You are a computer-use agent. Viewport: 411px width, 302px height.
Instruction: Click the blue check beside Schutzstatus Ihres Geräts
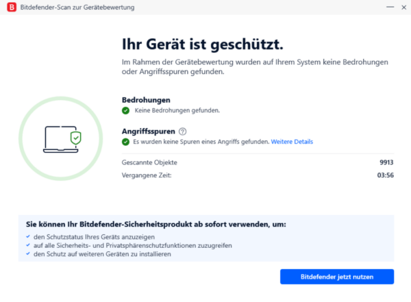coord(28,236)
